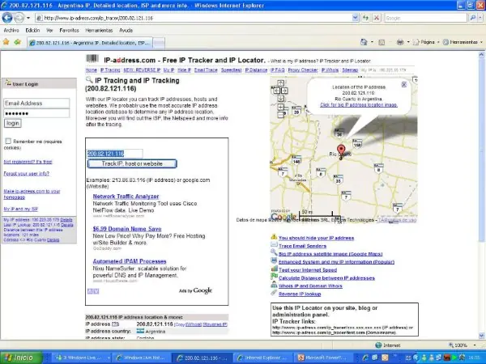This screenshot has width=486, height=364.
Task: Toggle the Remember me checkbox
Action: click(8, 141)
